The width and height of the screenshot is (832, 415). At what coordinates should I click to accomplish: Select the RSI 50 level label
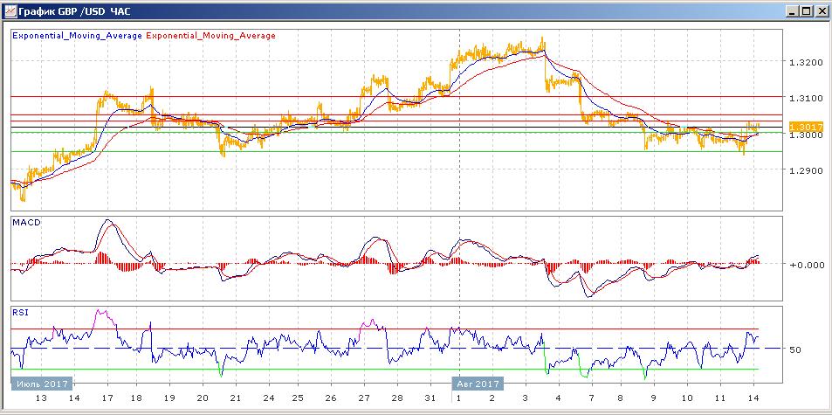tap(794, 349)
